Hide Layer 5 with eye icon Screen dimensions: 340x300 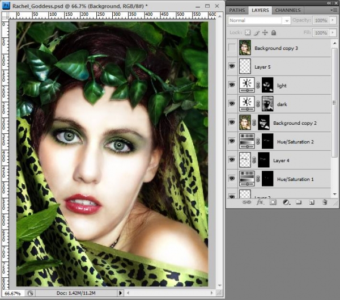point(232,66)
